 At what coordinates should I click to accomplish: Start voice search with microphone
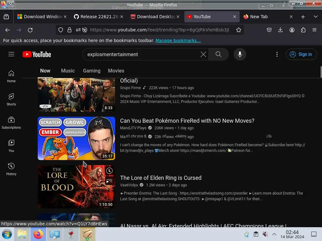pyautogui.click(x=240, y=54)
